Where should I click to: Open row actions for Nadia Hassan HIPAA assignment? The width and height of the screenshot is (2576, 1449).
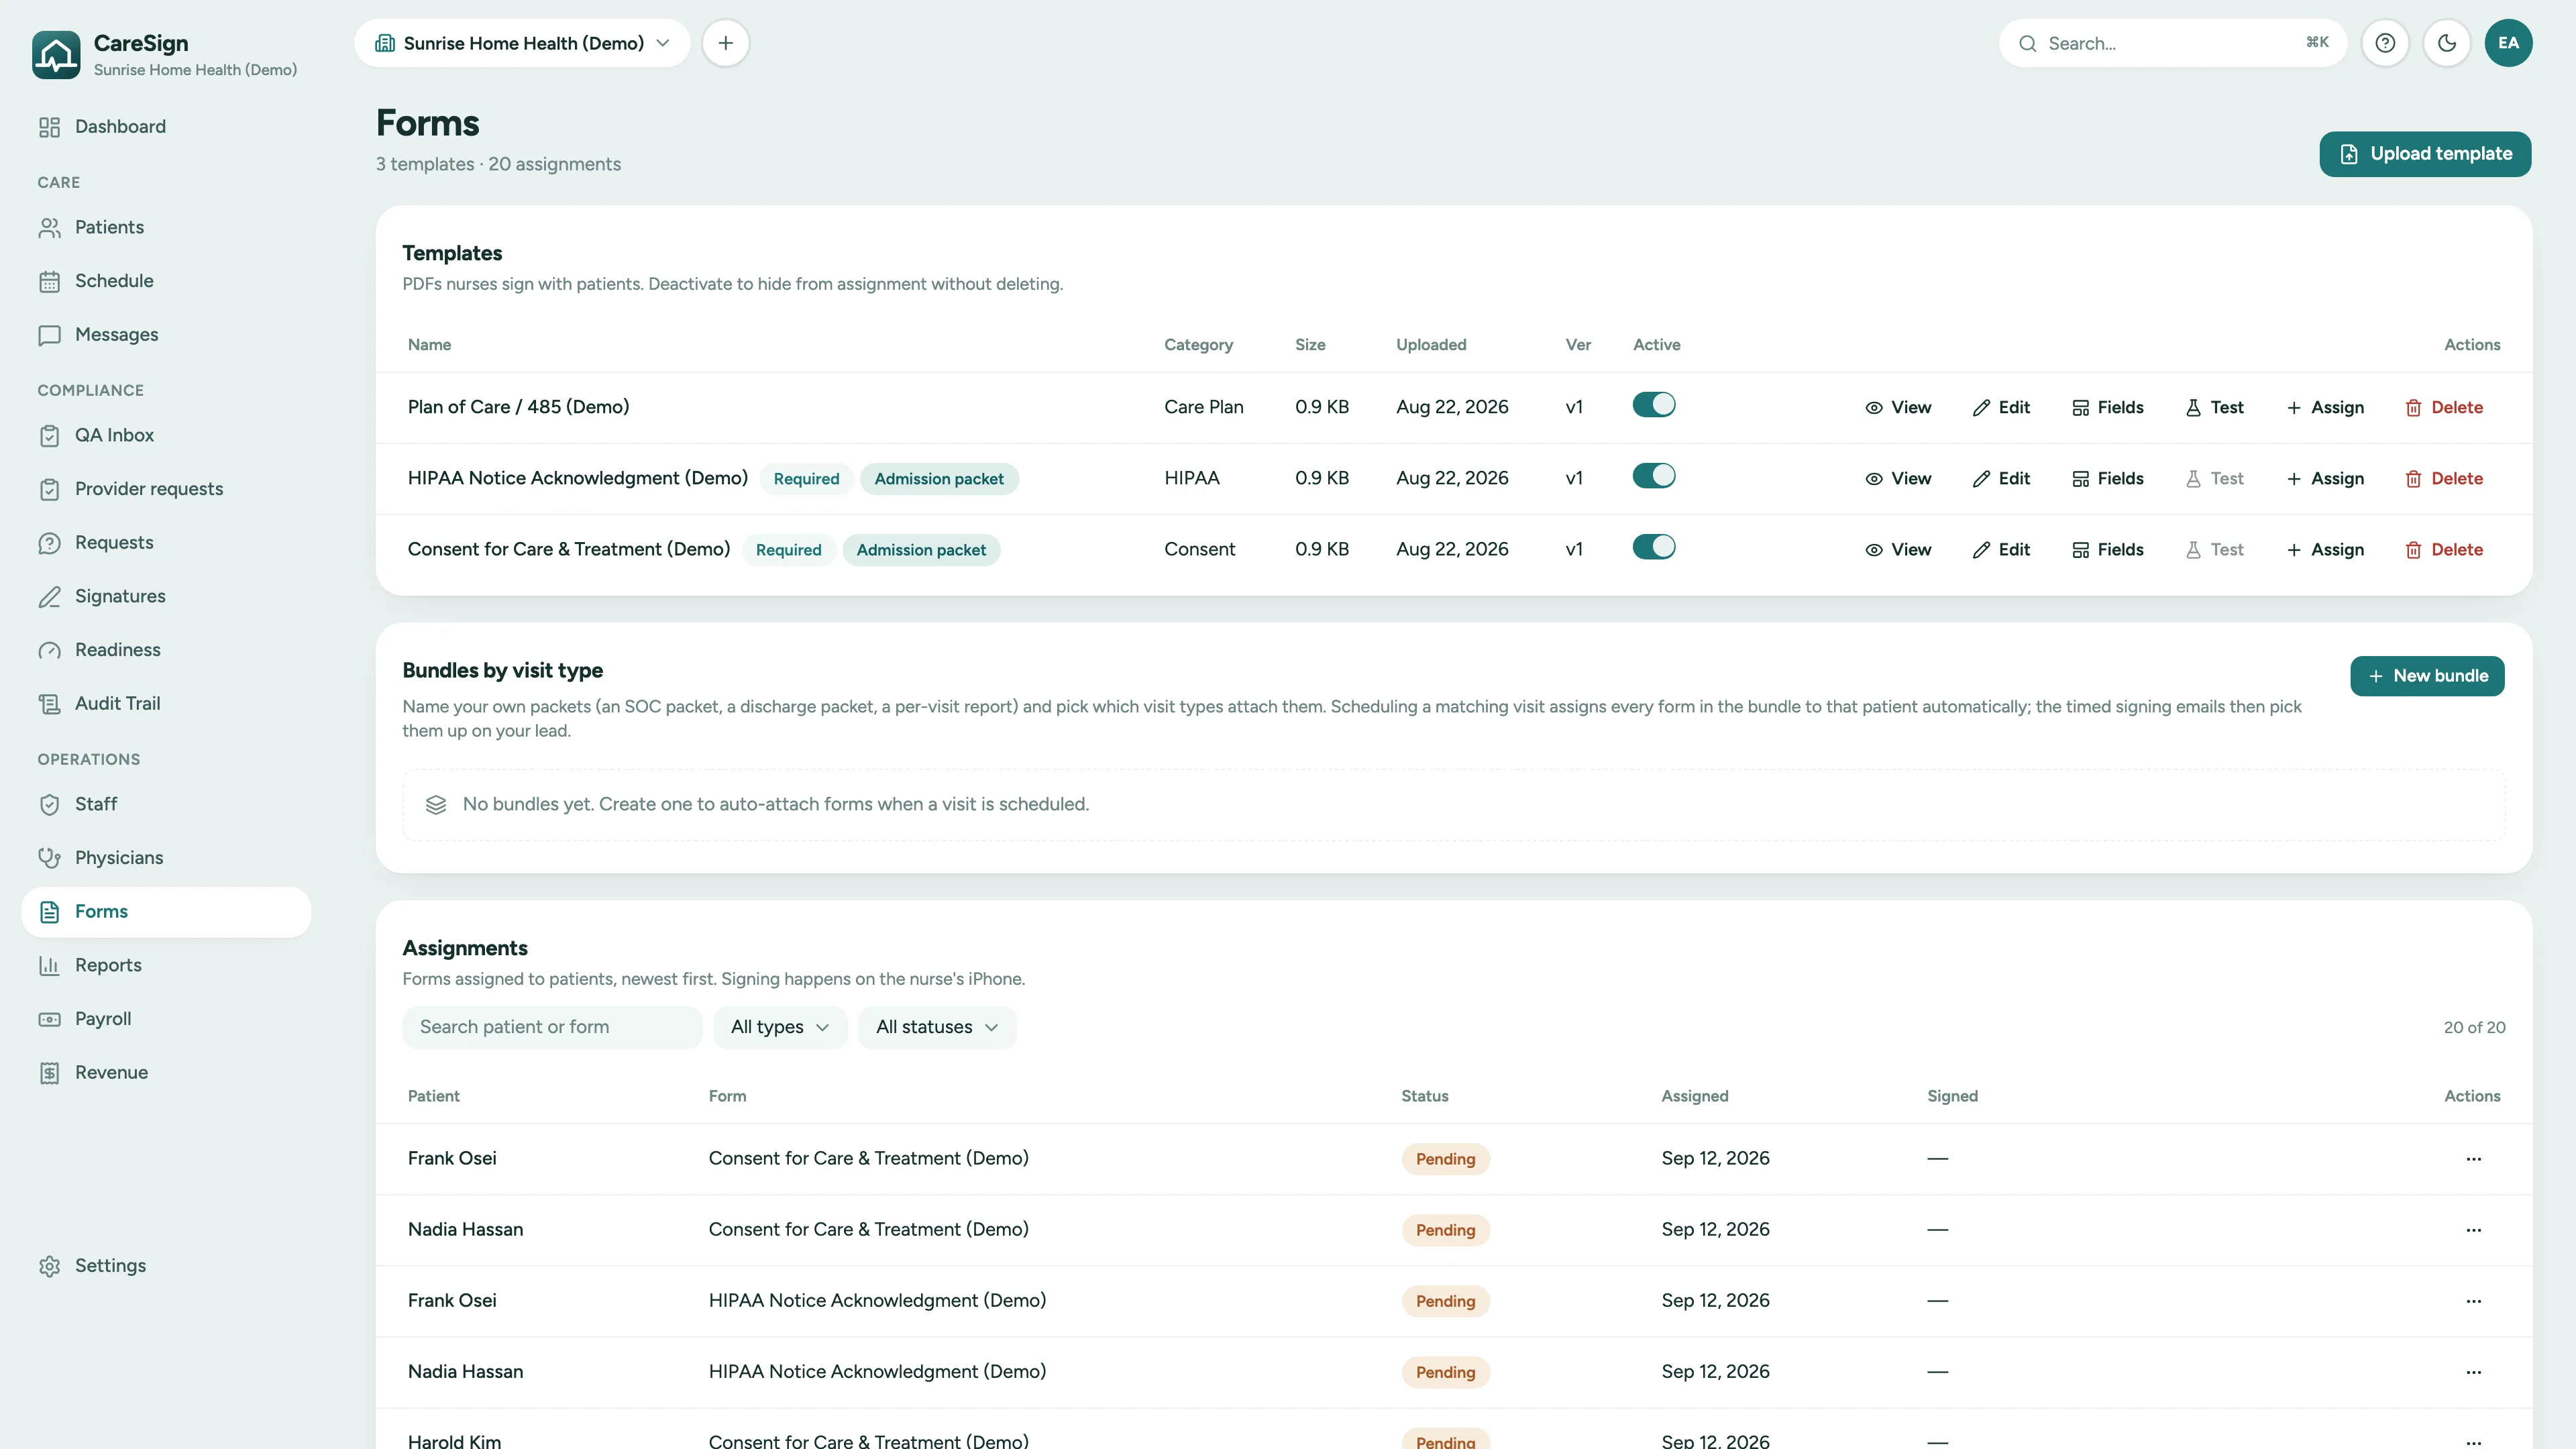(2473, 1371)
